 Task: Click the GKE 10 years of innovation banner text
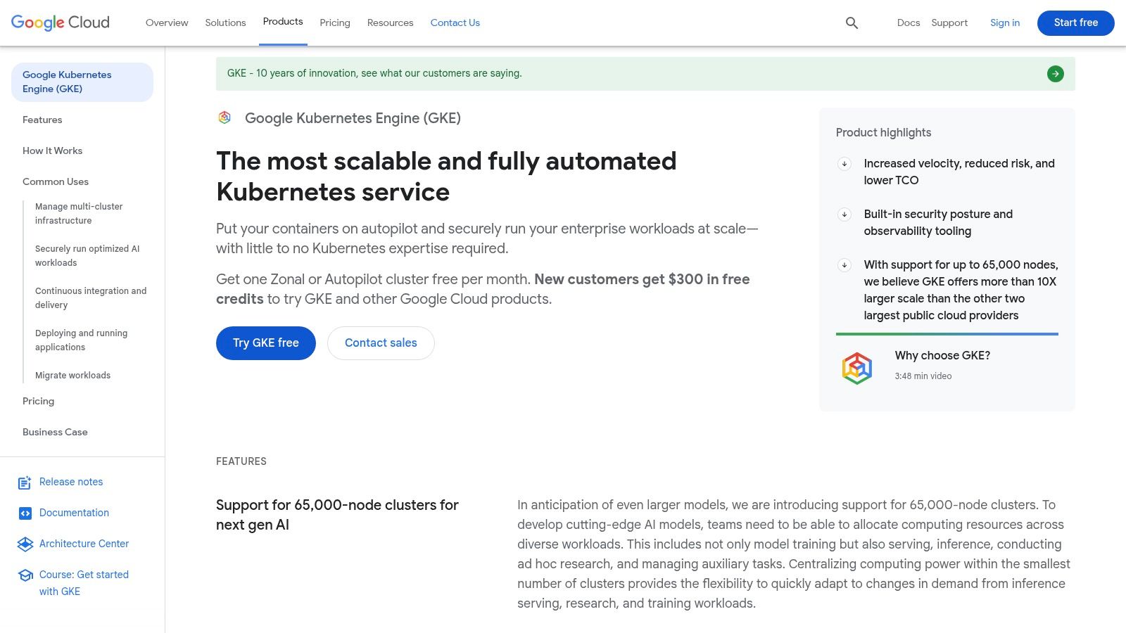click(374, 73)
